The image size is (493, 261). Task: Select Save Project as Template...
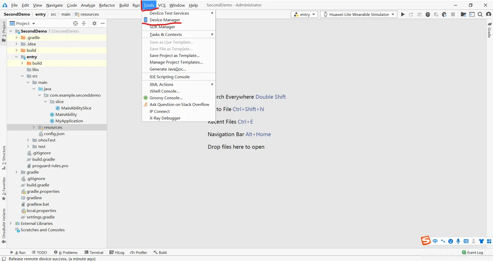(x=179, y=56)
